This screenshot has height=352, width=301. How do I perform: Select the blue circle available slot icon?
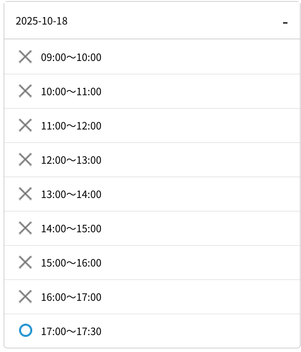25,330
